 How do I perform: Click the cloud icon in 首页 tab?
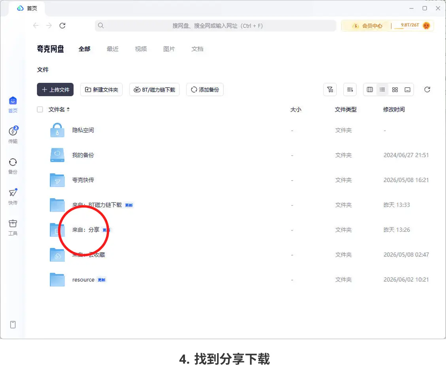(20, 8)
